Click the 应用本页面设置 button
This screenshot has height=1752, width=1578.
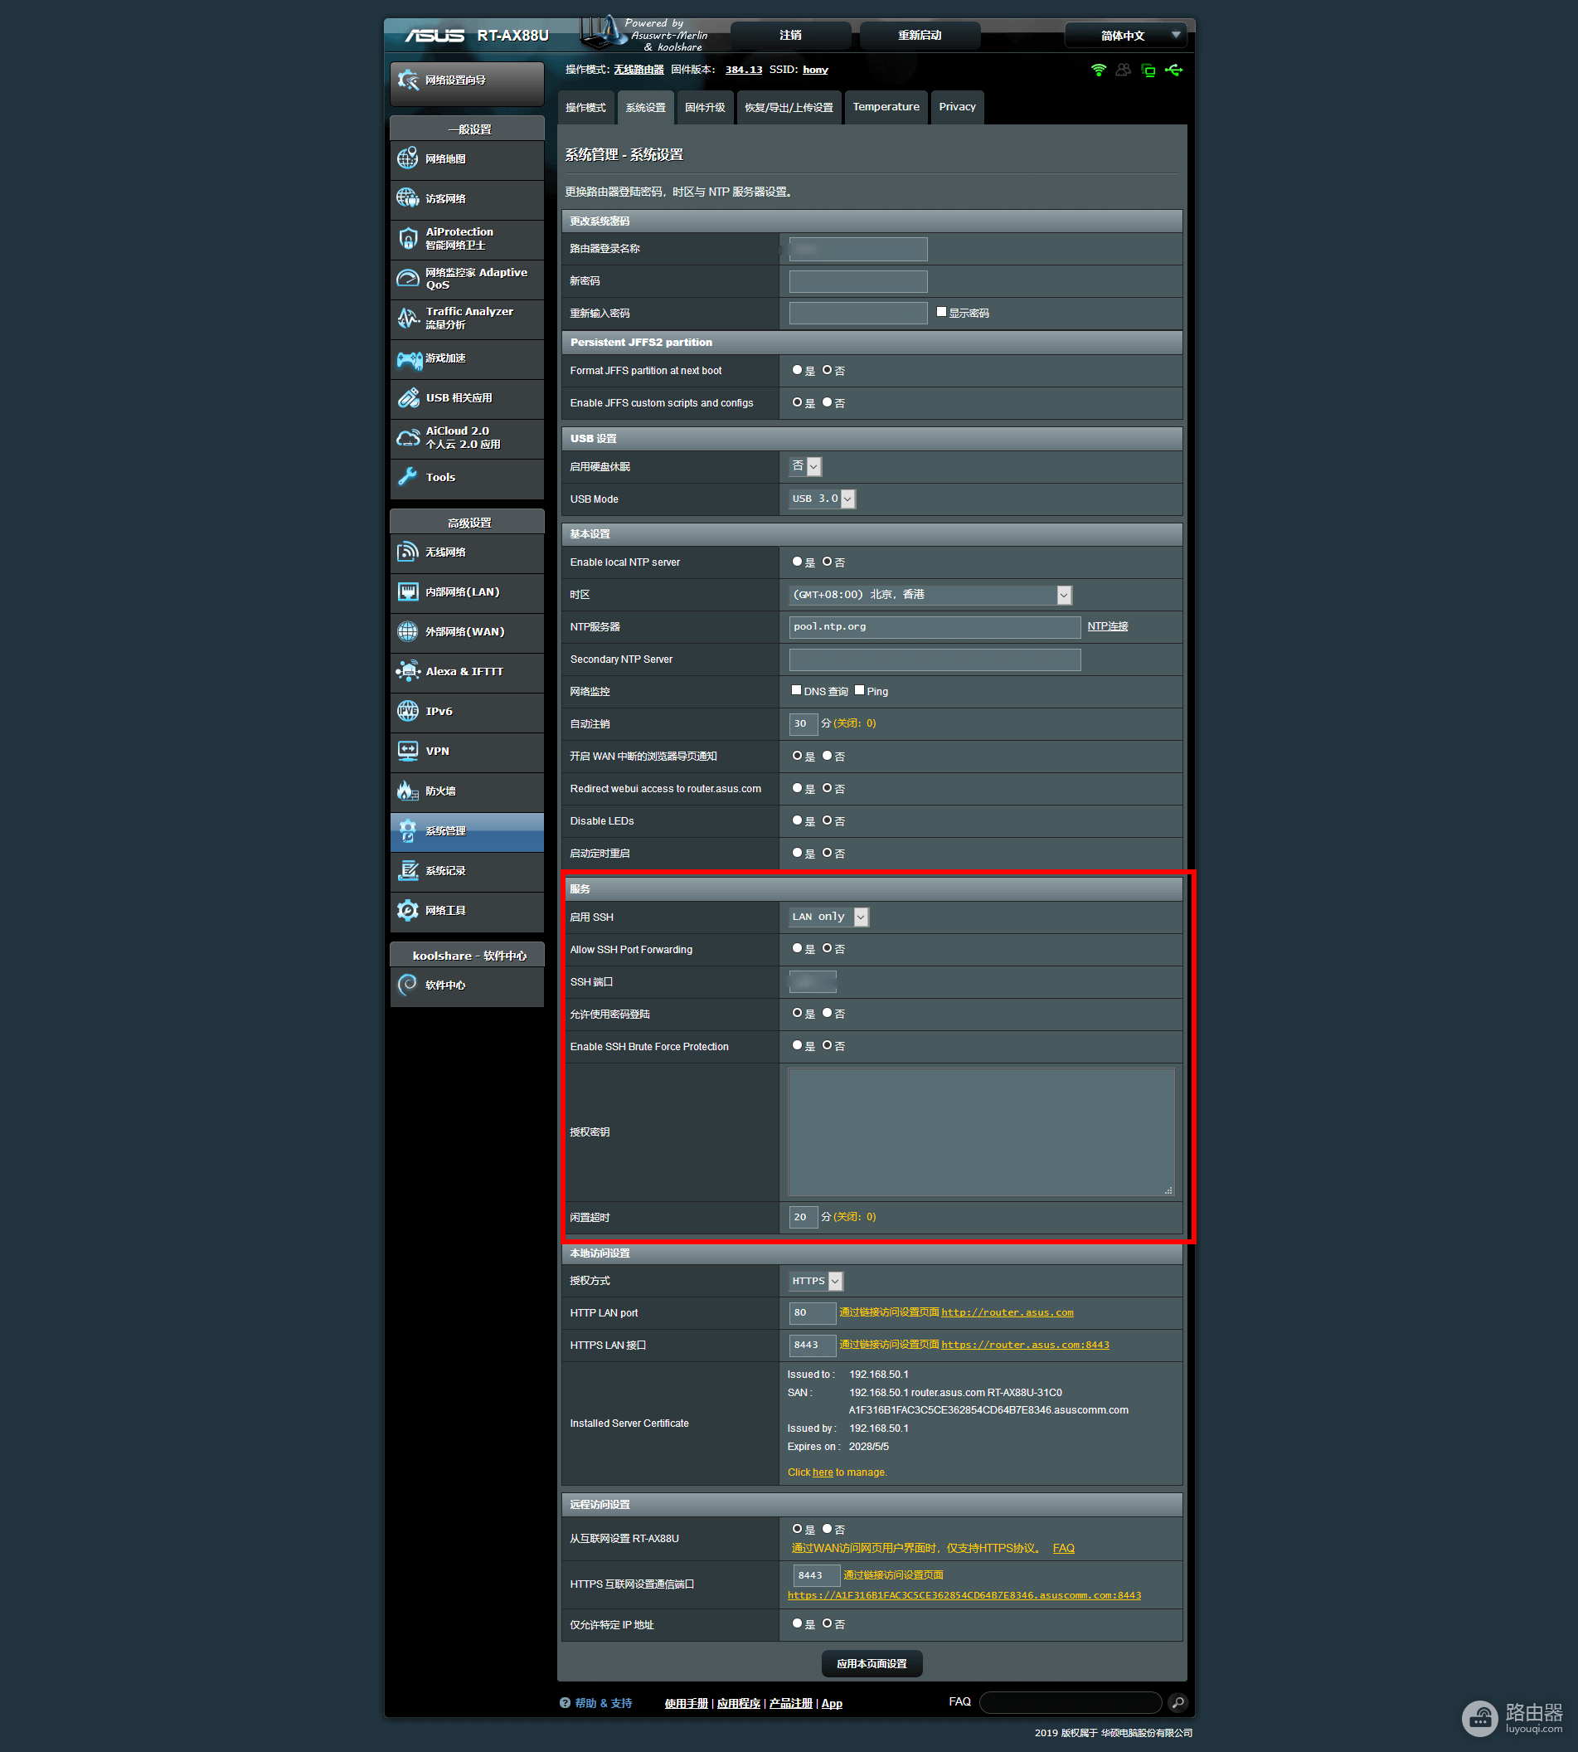pyautogui.click(x=872, y=1663)
